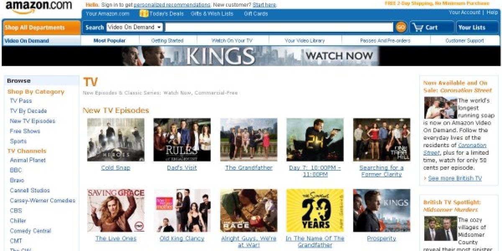Viewport: 502px width, 251px height.
Task: Click the personalized recommendations link
Action: coord(172,5)
